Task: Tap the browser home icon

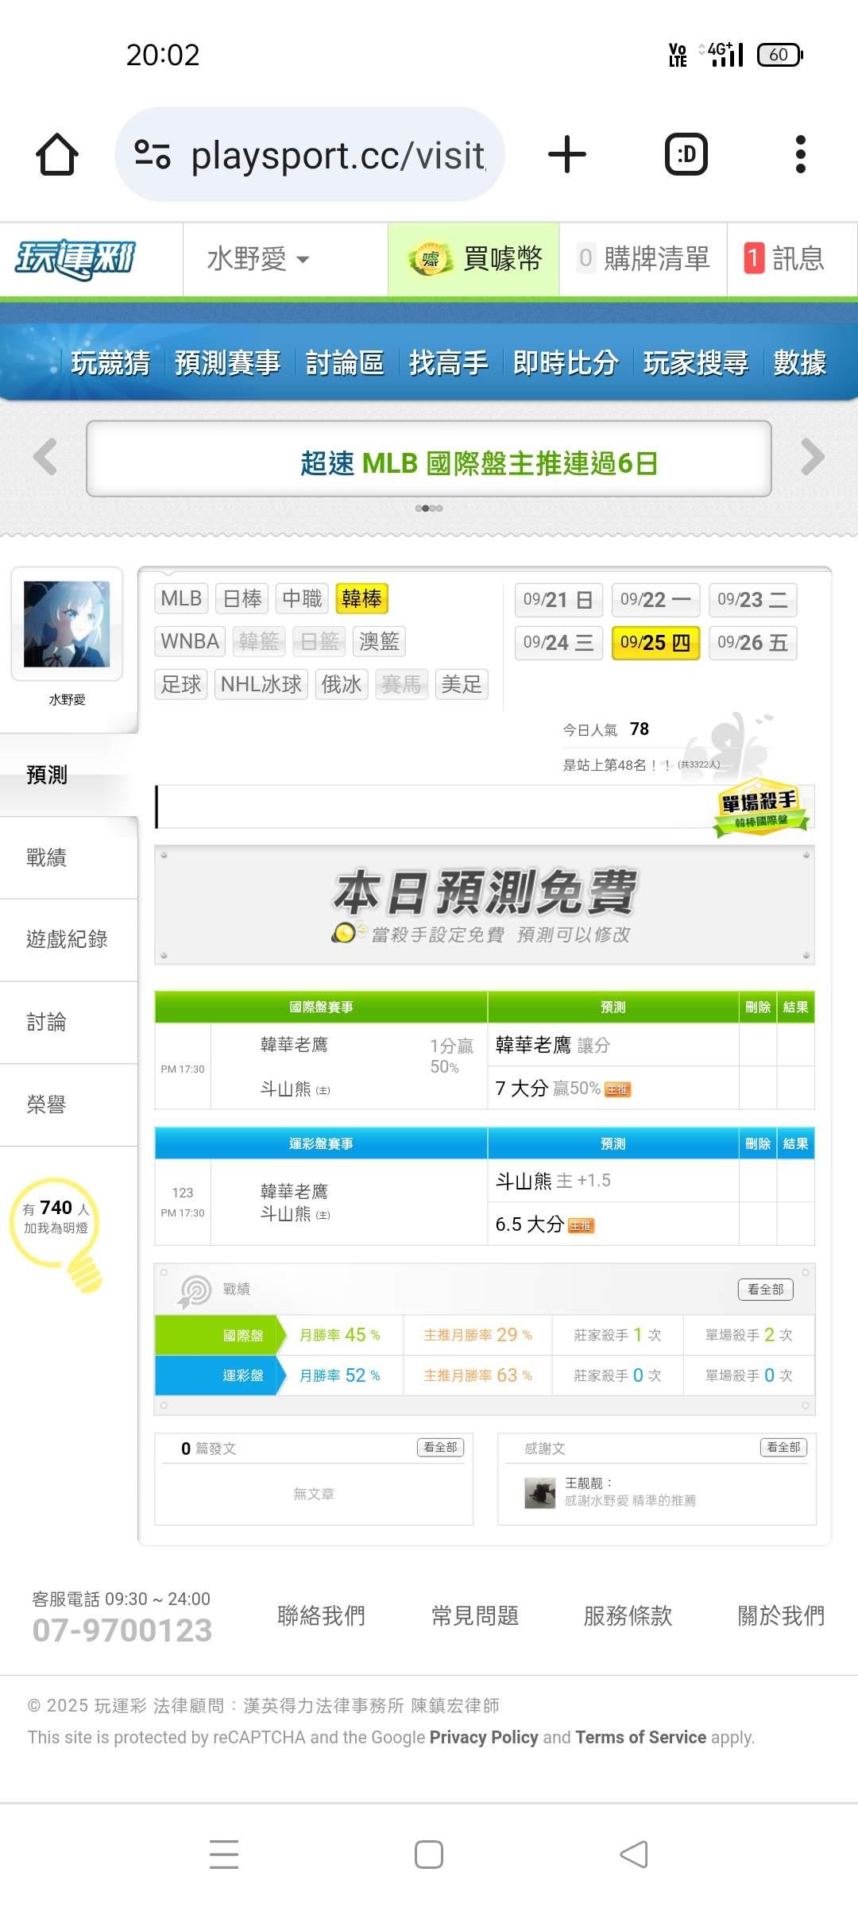Action: click(x=57, y=154)
